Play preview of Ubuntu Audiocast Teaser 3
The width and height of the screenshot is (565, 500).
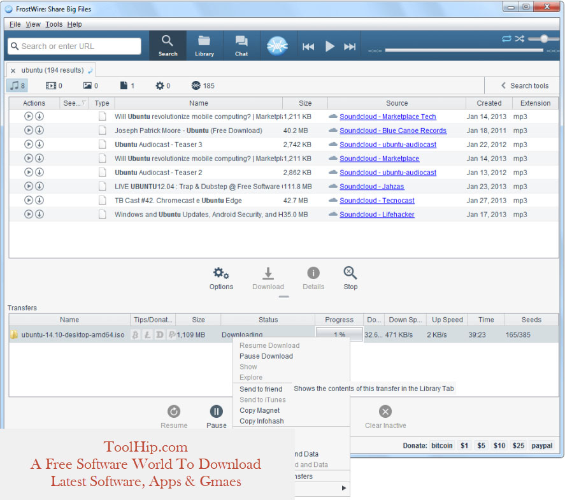[29, 145]
